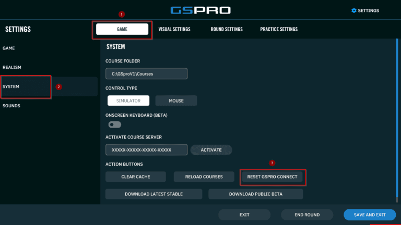Click the Course Folder path field
The width and height of the screenshot is (401, 225).
coord(146,74)
